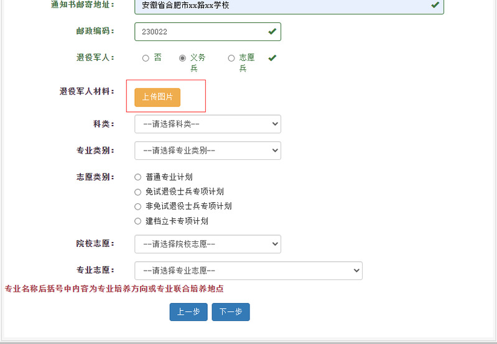Click the 通知书邮寄地址 input field
Screen dimensions: 497x344
click(x=289, y=6)
